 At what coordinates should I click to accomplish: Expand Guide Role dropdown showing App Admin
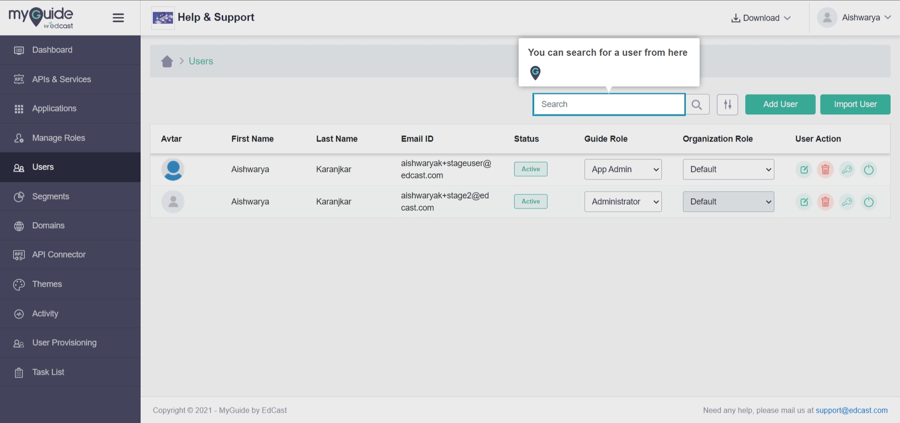point(623,170)
